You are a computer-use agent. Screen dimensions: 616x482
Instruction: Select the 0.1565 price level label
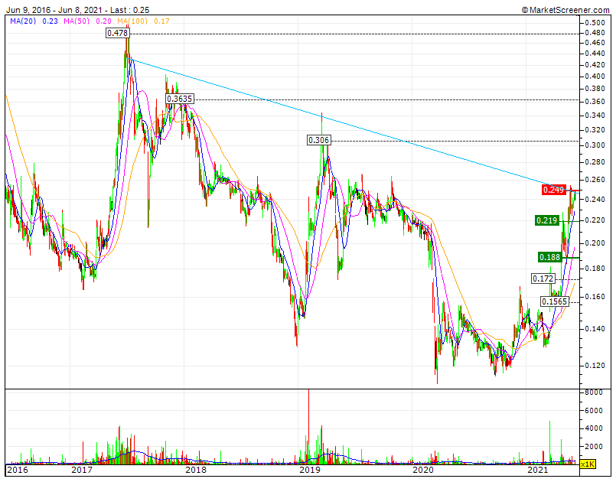tap(554, 301)
